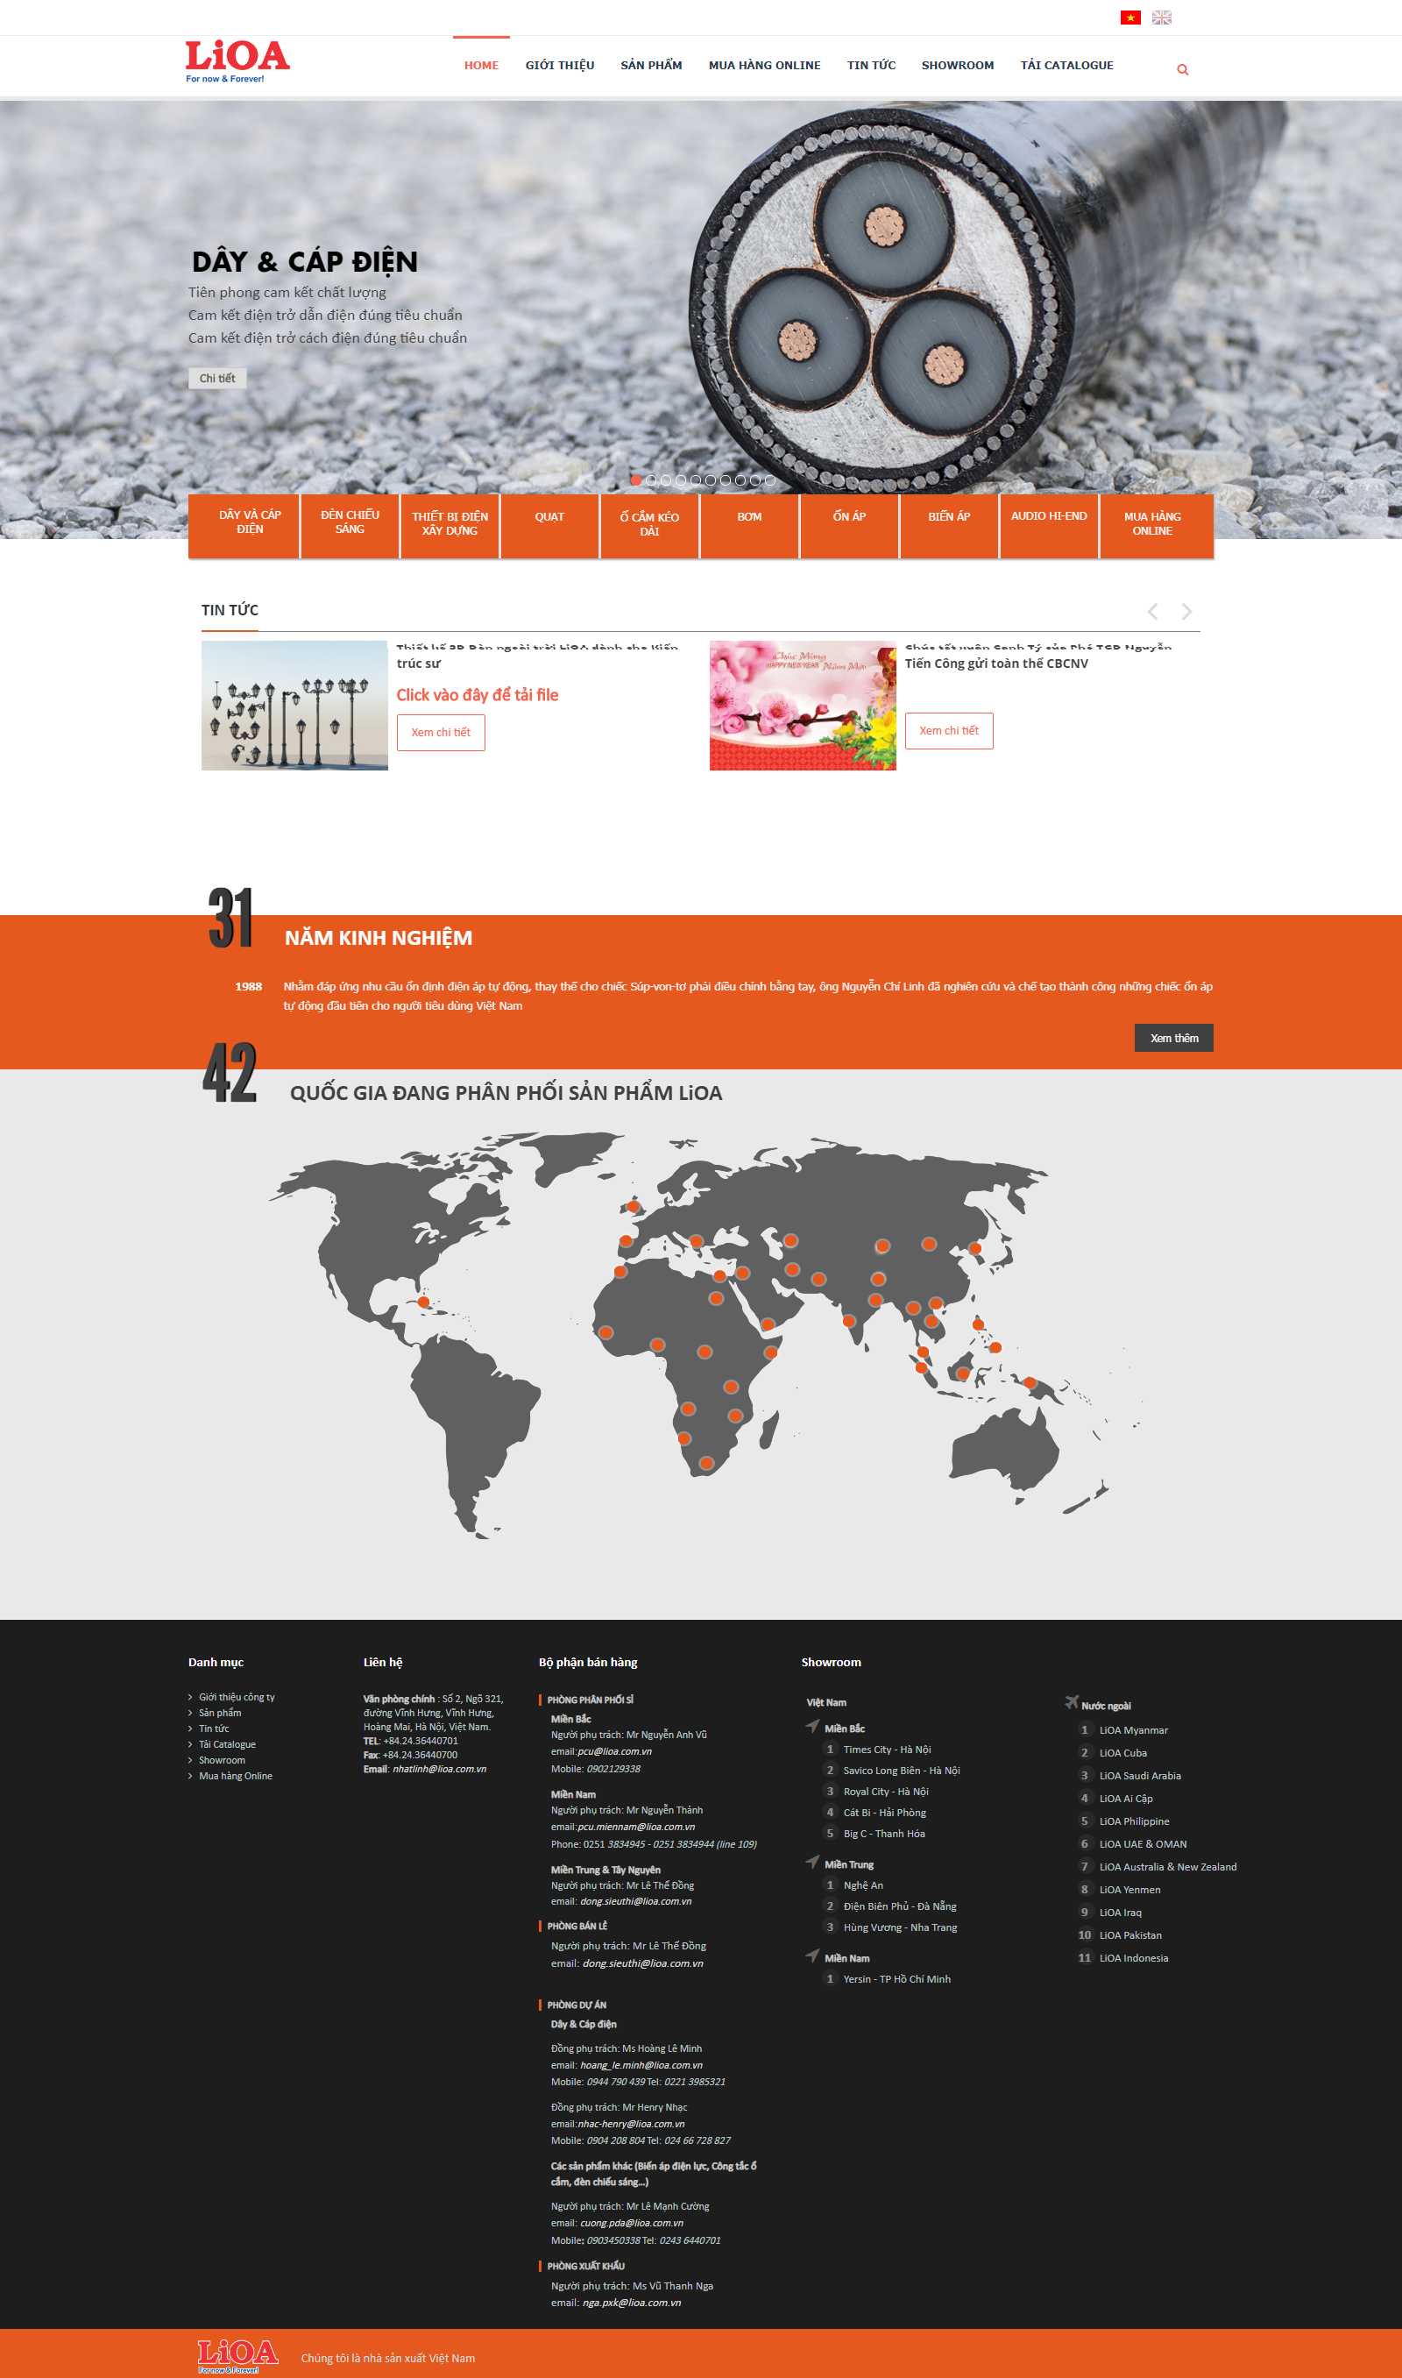
Task: Go to next news with right arrow
Action: tap(1186, 611)
